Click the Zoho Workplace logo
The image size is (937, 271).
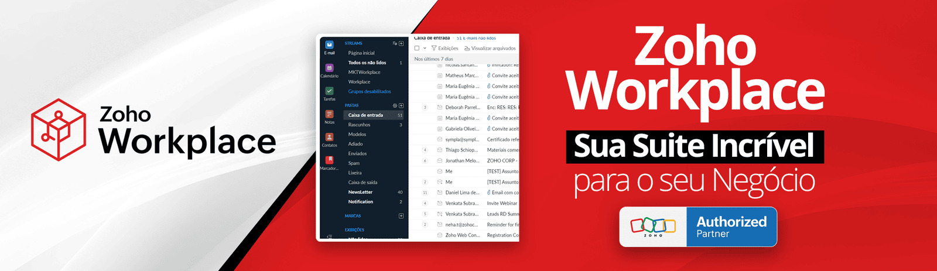click(153, 129)
